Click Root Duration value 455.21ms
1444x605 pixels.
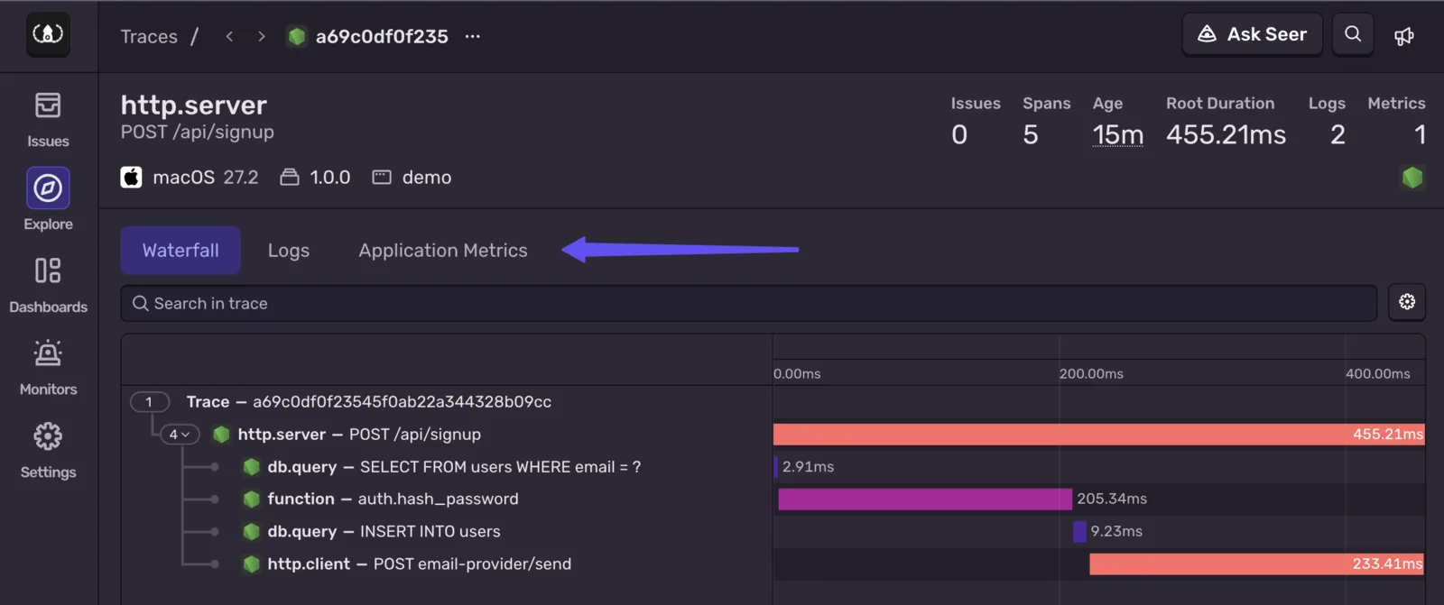point(1226,134)
